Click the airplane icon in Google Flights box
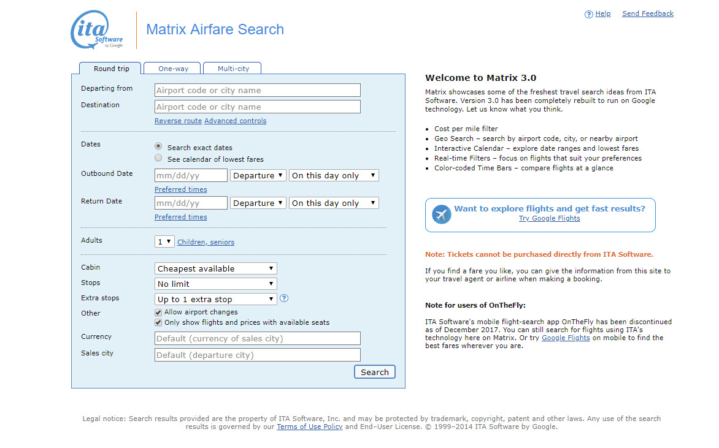This screenshot has width=719, height=448. (442, 215)
